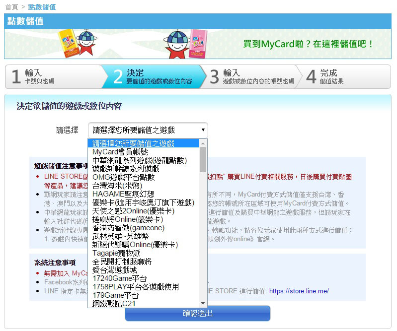Click the dropdown list scrollbar thumb
397x331 pixels.
203,160
